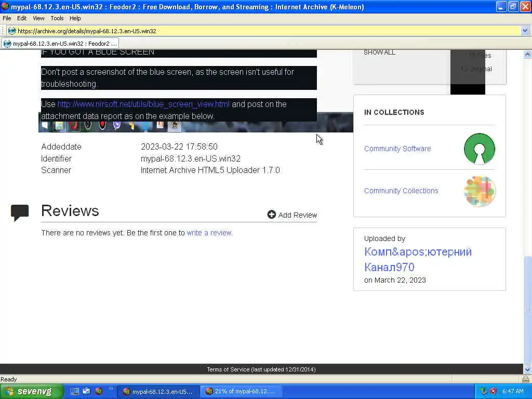Click the site icon in the address bar
Viewport: 532px width, 399px height.
tap(12, 31)
